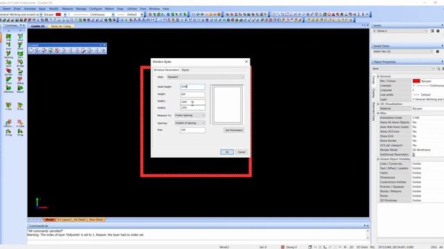Open the Levels storey dropdown

click(x=400, y=31)
